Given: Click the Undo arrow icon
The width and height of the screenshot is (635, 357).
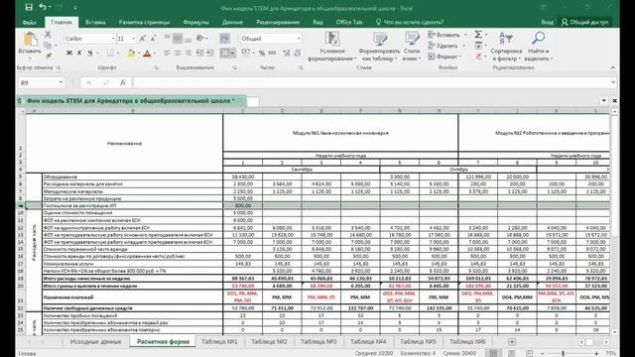Looking at the screenshot, I should 43,7.
